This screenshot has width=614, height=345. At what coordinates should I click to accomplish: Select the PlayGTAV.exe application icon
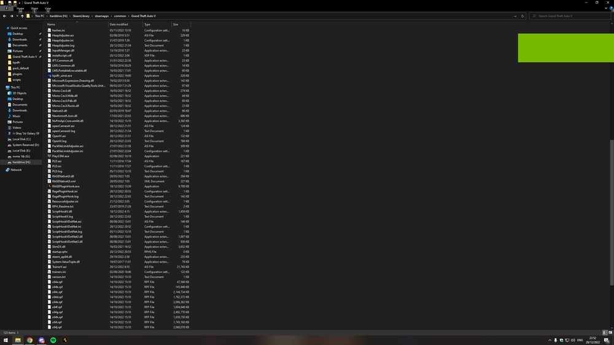(49, 157)
